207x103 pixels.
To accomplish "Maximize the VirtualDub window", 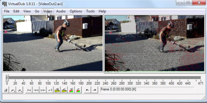I will 188,3.
